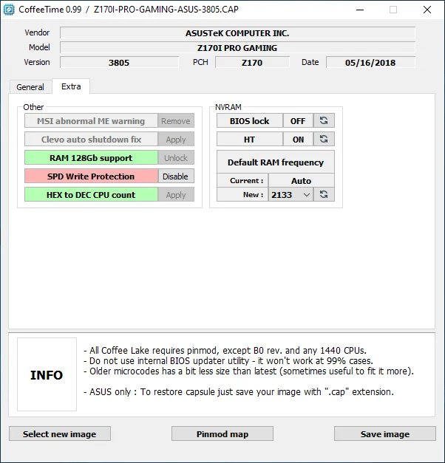Reset the HT setting with refresh icon
The image size is (445, 463).
coord(324,139)
